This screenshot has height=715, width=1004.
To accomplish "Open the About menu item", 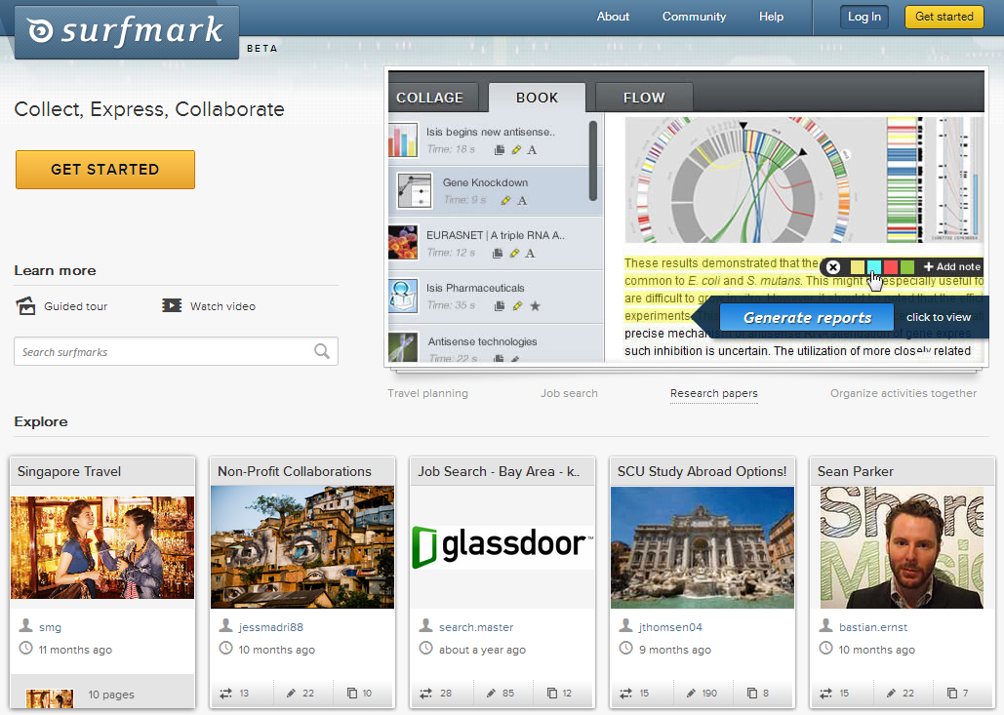I will point(613,17).
